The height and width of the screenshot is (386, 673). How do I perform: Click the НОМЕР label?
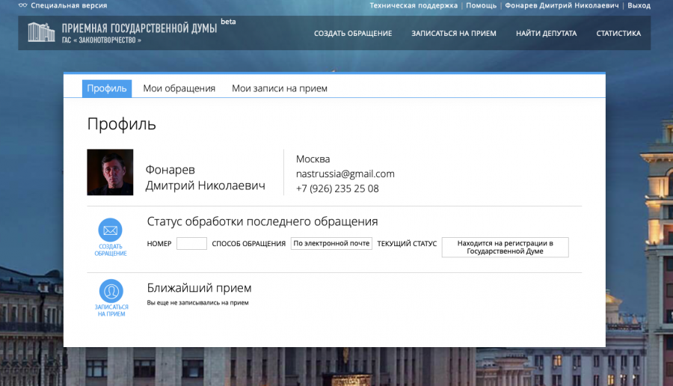tap(159, 243)
